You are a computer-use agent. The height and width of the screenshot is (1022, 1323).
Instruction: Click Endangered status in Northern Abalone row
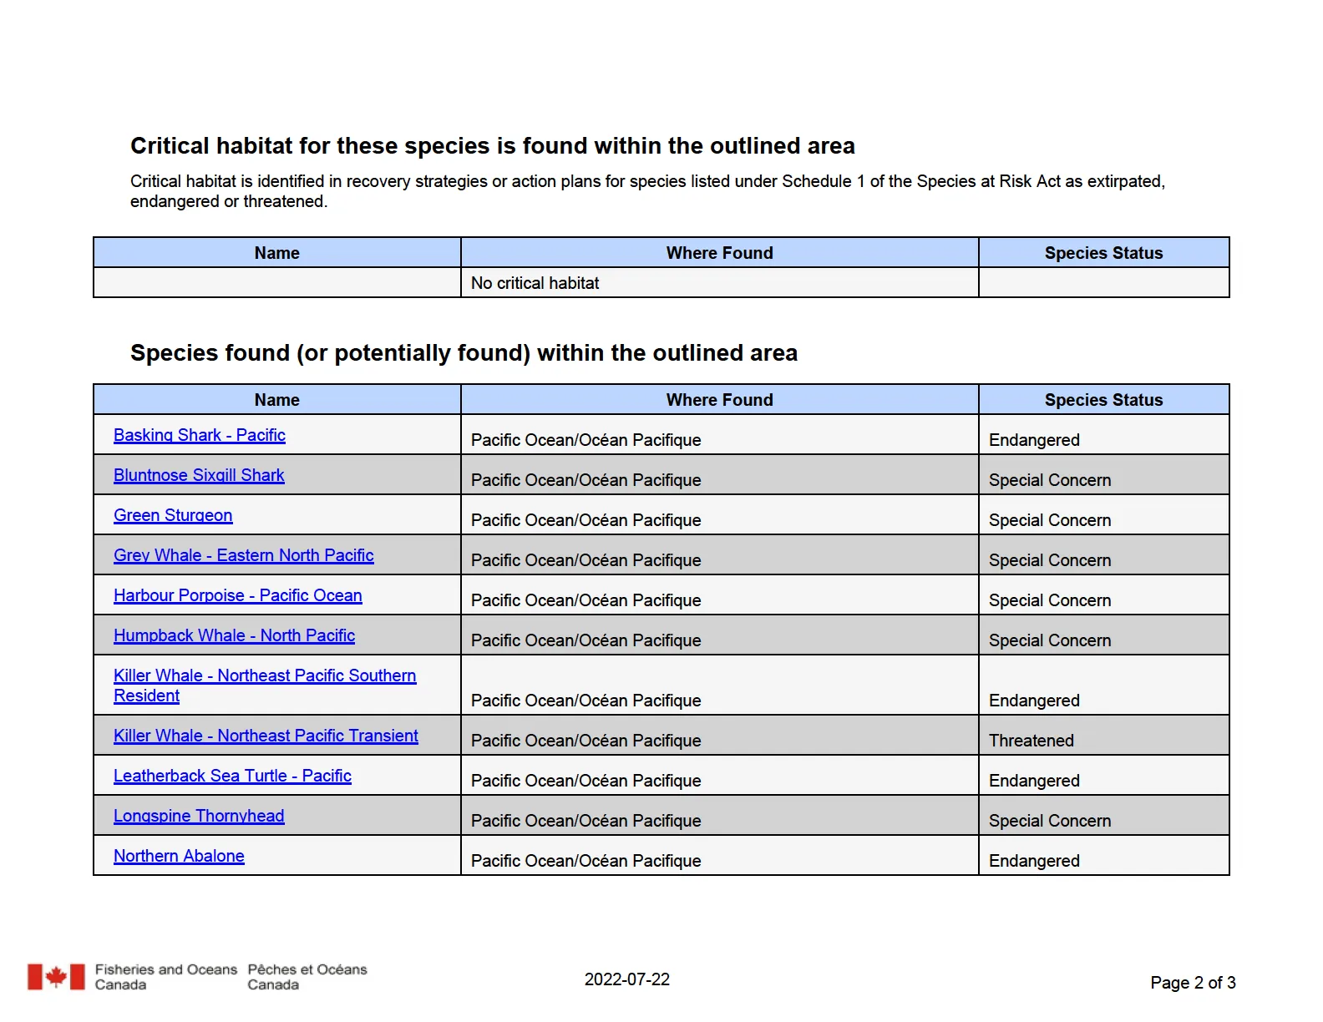(1103, 856)
